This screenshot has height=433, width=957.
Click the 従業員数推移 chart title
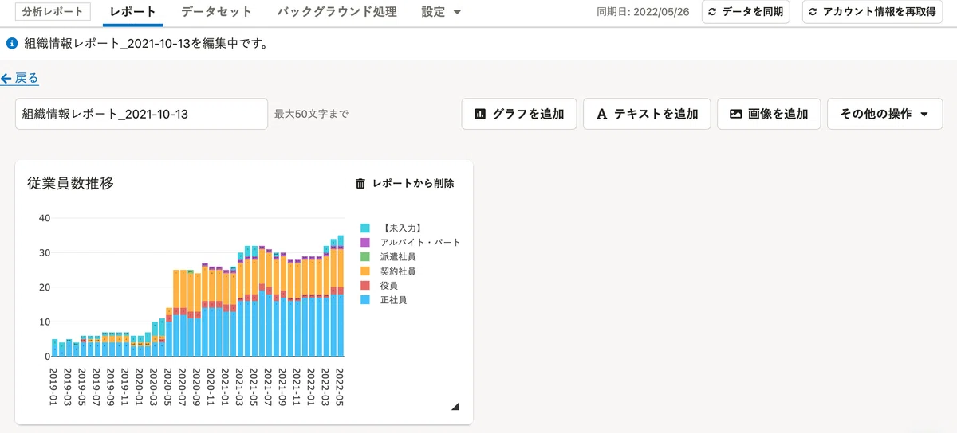click(71, 183)
